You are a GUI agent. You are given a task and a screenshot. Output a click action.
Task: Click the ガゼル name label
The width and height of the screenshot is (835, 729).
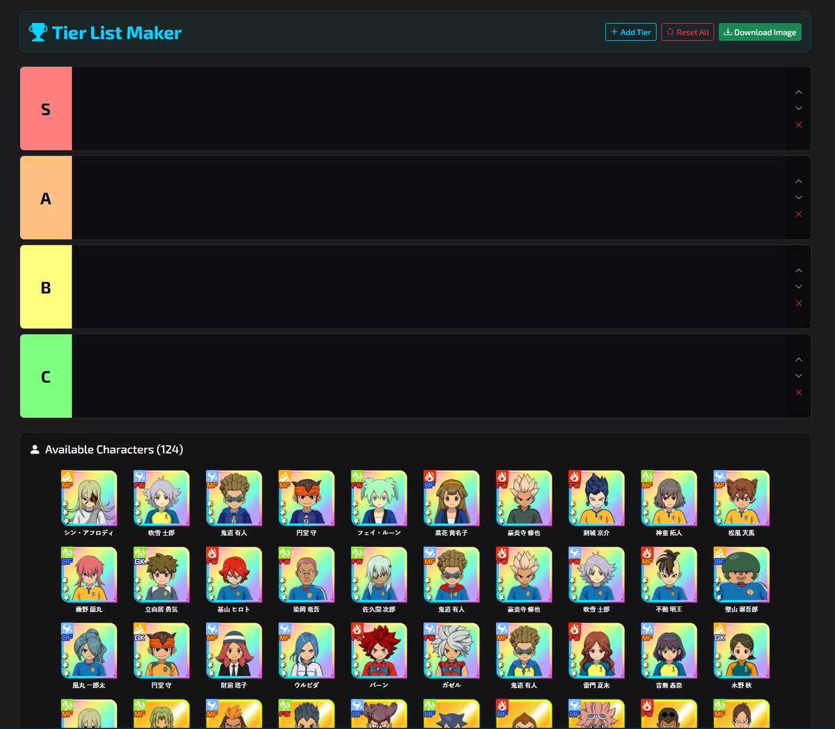click(x=452, y=685)
